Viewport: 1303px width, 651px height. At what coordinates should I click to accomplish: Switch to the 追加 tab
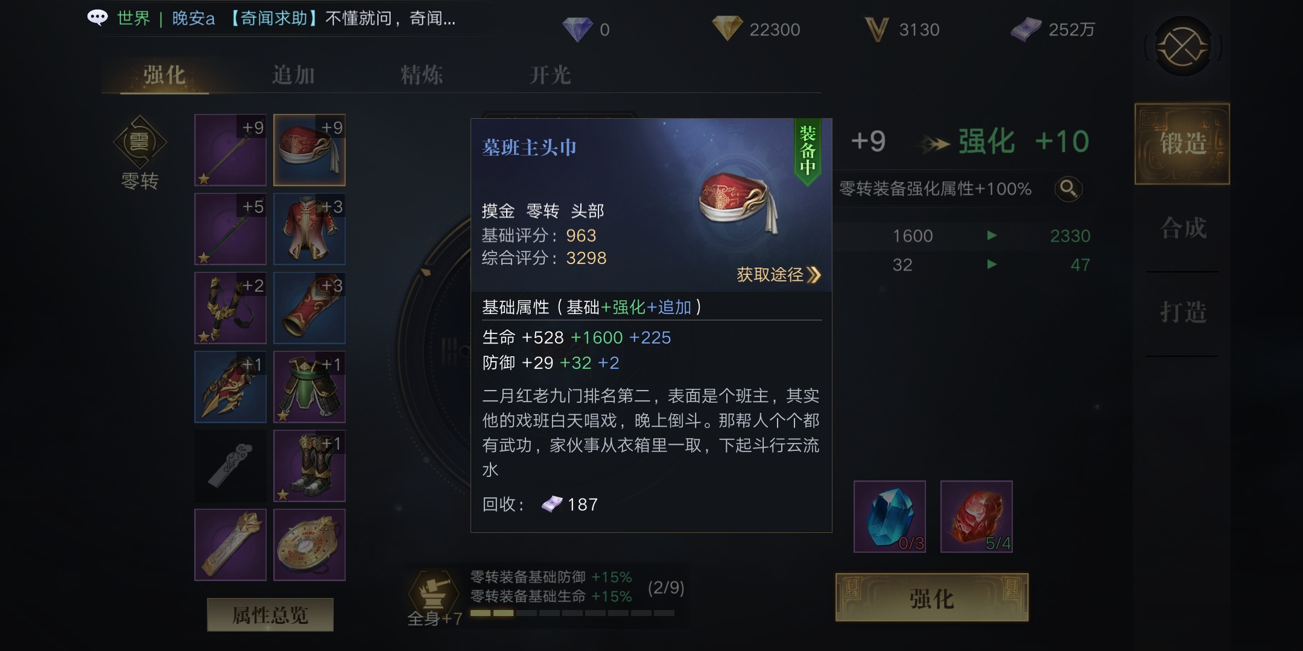(x=293, y=75)
